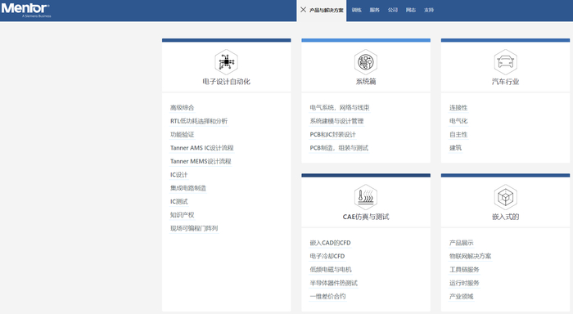Click the CAE仿真与测试 thermometer heat icon
This screenshot has width=573, height=314.
366,197
